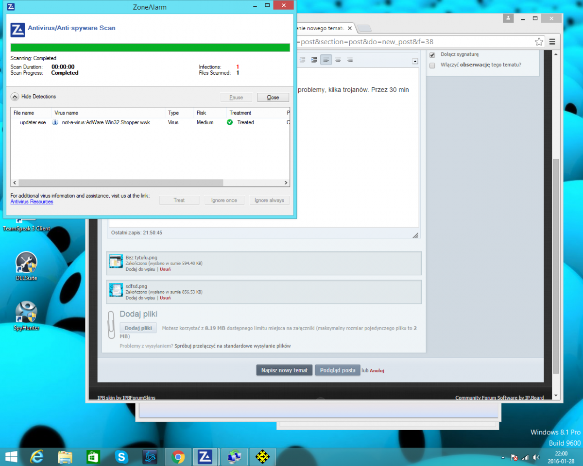Switch to Chrome from the taskbar
The height and width of the screenshot is (466, 583).
point(178,457)
